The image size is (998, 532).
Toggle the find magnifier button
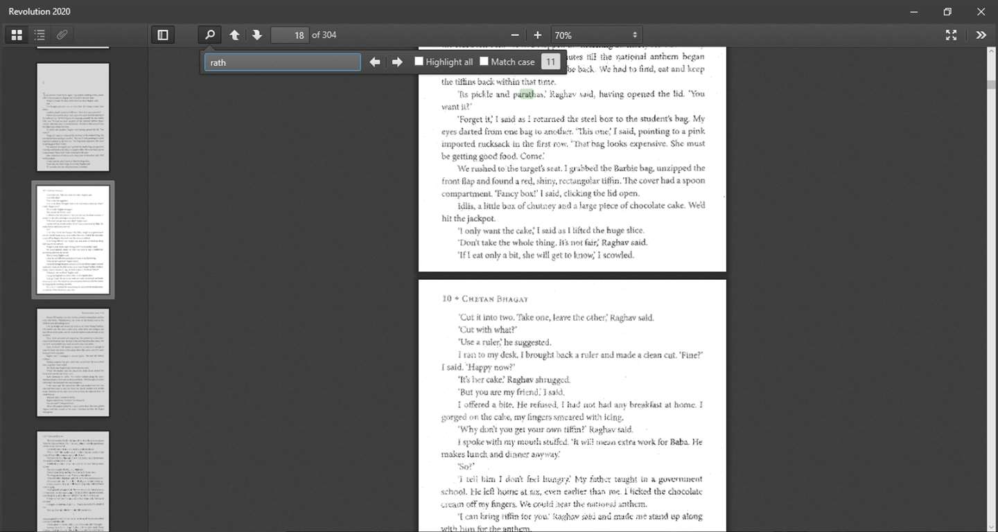(x=209, y=35)
